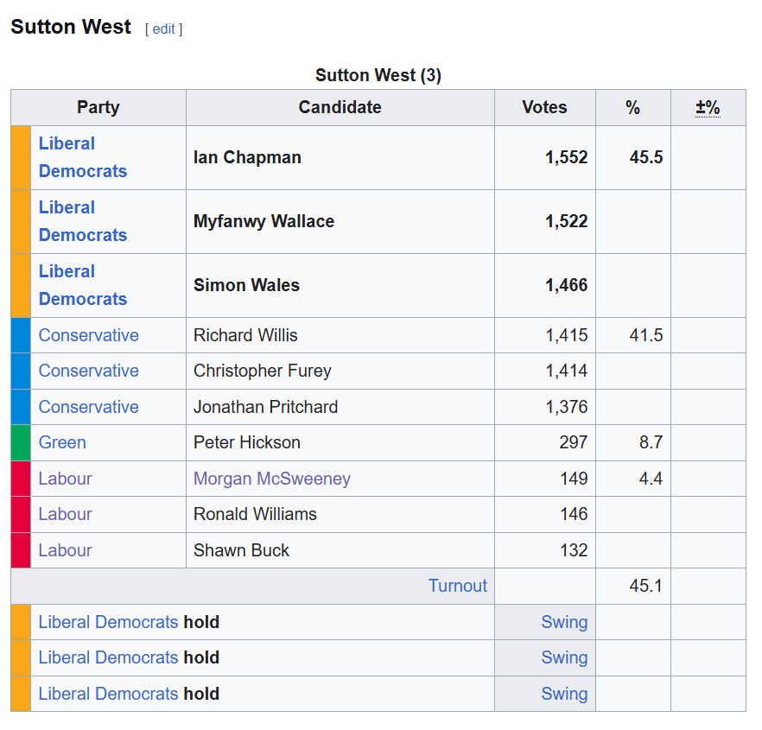
Task: Open Conservative link in Jonathan Pritchard row
Action: click(x=88, y=407)
